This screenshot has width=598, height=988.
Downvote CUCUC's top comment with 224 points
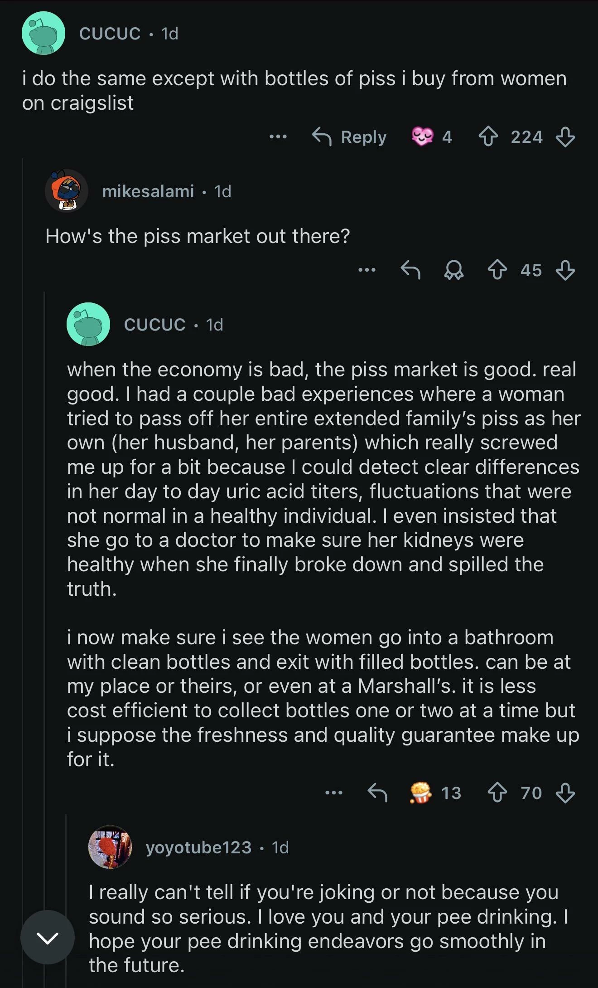pos(565,137)
